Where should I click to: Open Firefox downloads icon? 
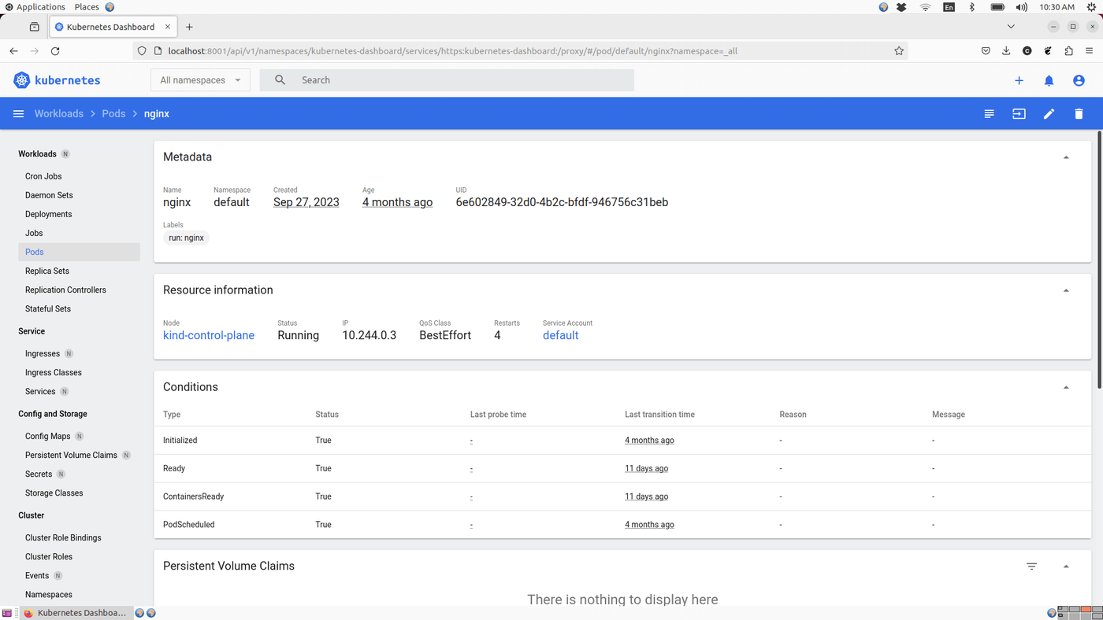click(x=1006, y=51)
